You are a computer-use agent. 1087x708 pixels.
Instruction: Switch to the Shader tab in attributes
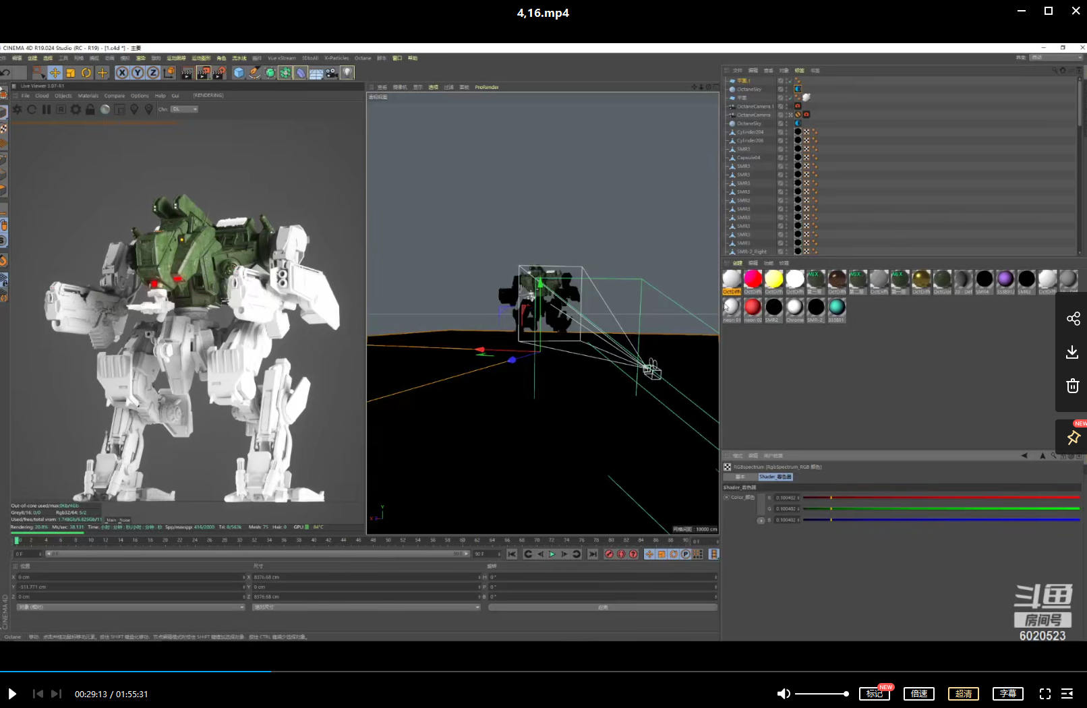pyautogui.click(x=775, y=477)
